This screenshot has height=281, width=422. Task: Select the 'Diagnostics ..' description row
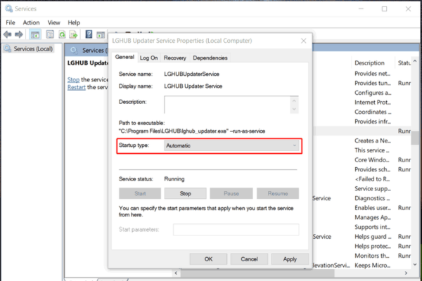click(372, 198)
